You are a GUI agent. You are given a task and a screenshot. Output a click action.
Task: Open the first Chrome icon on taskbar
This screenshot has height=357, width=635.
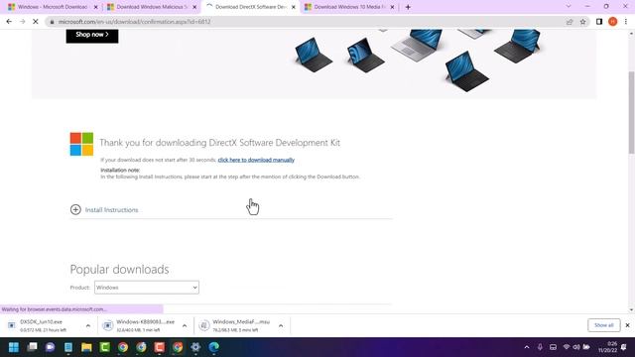tap(123, 347)
